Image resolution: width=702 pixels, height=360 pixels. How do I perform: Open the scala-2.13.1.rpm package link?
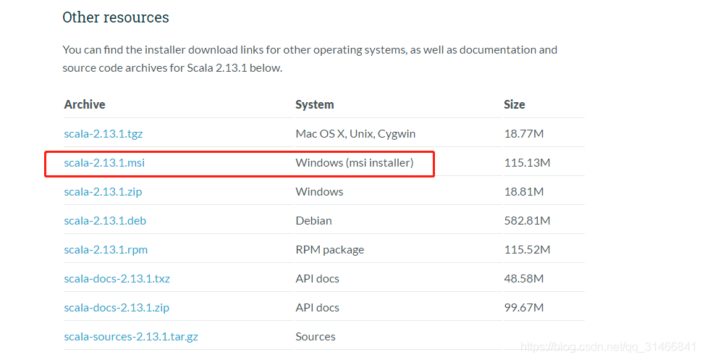[x=106, y=250]
